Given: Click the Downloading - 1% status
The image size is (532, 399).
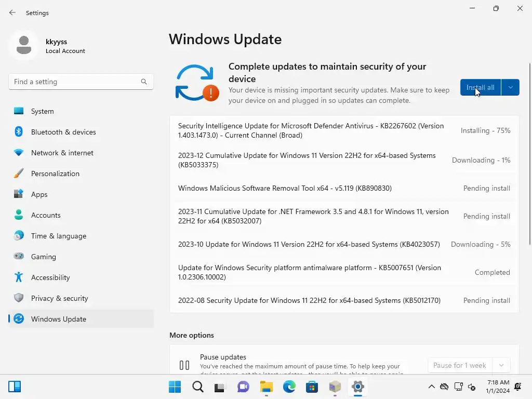Looking at the screenshot, I should click(481, 160).
